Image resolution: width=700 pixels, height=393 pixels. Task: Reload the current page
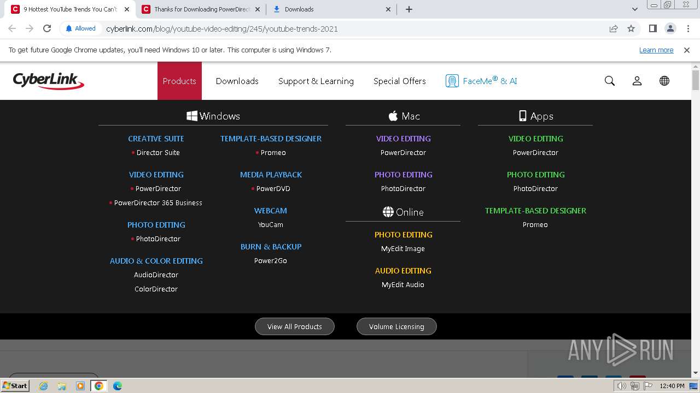[x=47, y=28]
